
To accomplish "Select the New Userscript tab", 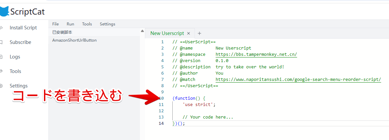I will [x=167, y=33].
